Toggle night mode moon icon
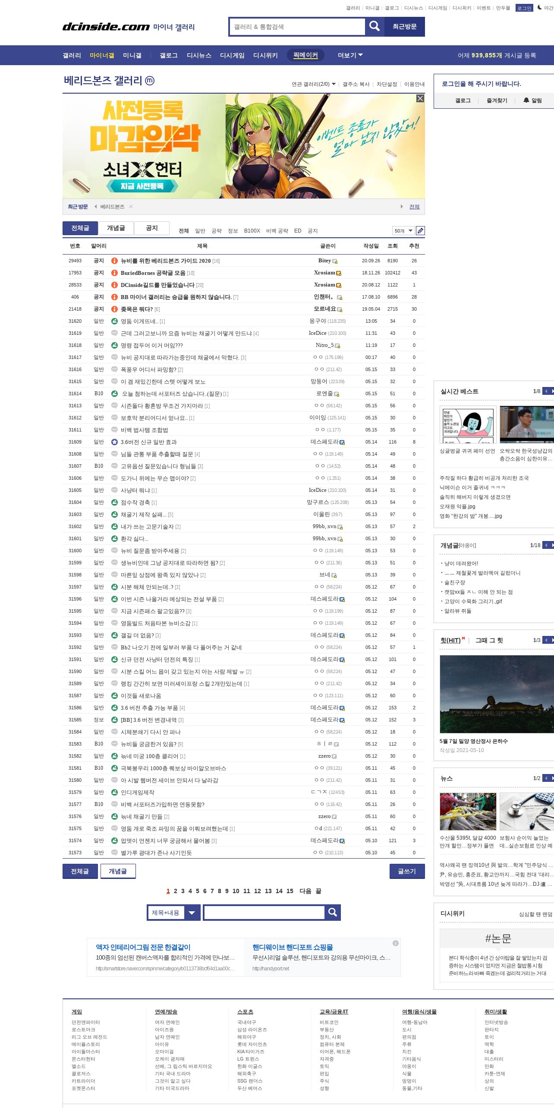 (x=540, y=7)
